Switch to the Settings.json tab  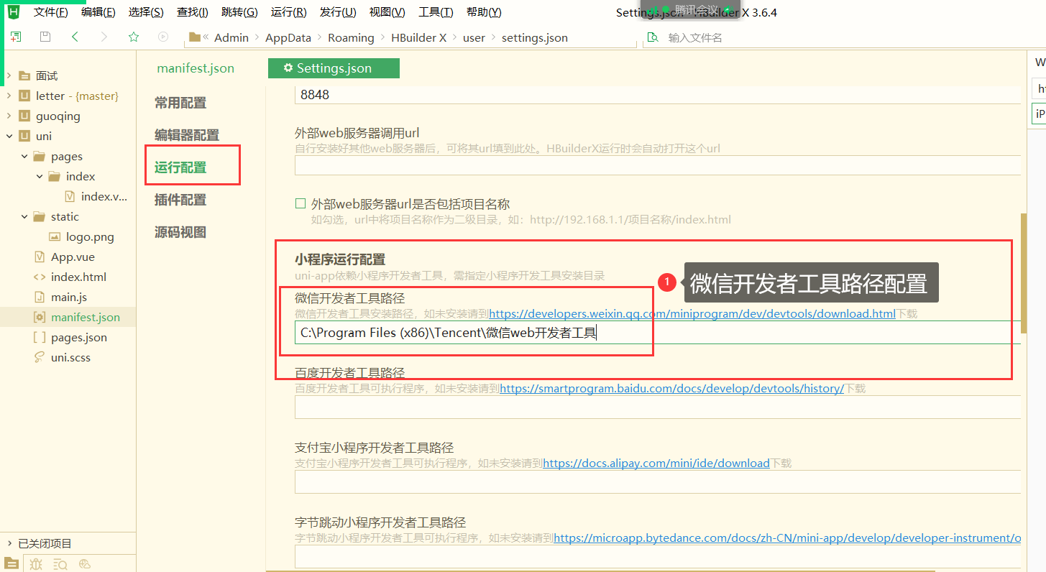pyautogui.click(x=334, y=68)
